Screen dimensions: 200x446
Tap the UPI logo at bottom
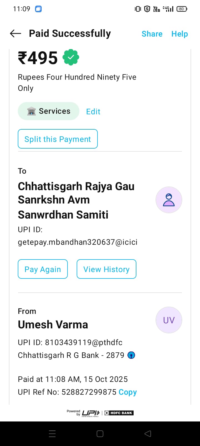point(91,413)
